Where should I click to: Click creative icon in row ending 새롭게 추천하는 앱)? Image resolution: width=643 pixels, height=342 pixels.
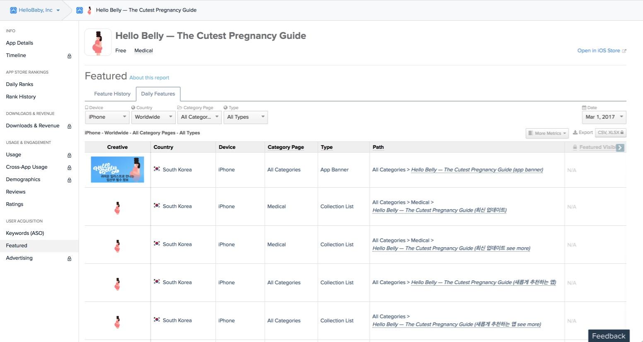point(117,284)
